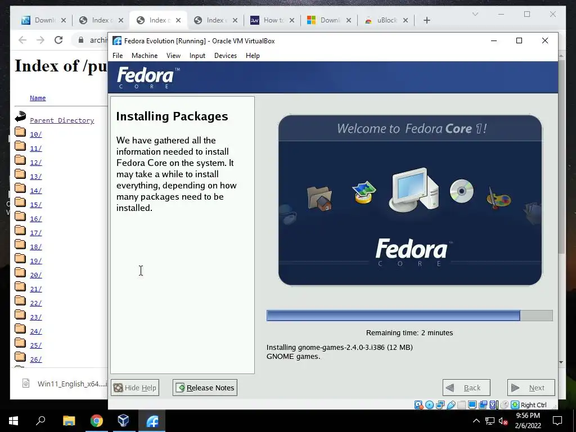Image resolution: width=576 pixels, height=432 pixels.
Task: Click the Name column link in Chrome index
Action: coord(38,98)
